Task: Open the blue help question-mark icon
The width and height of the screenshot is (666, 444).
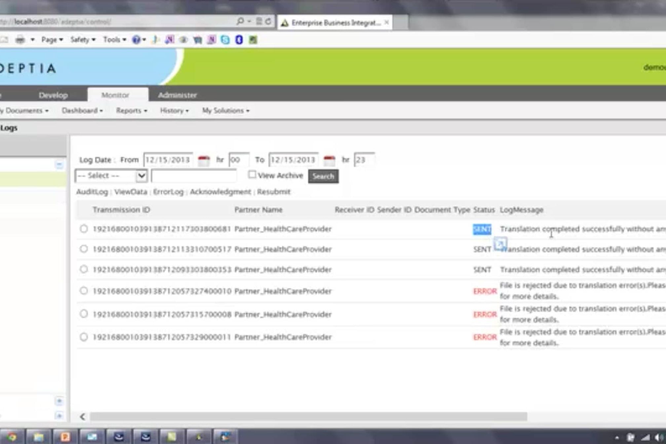Action: [136, 40]
